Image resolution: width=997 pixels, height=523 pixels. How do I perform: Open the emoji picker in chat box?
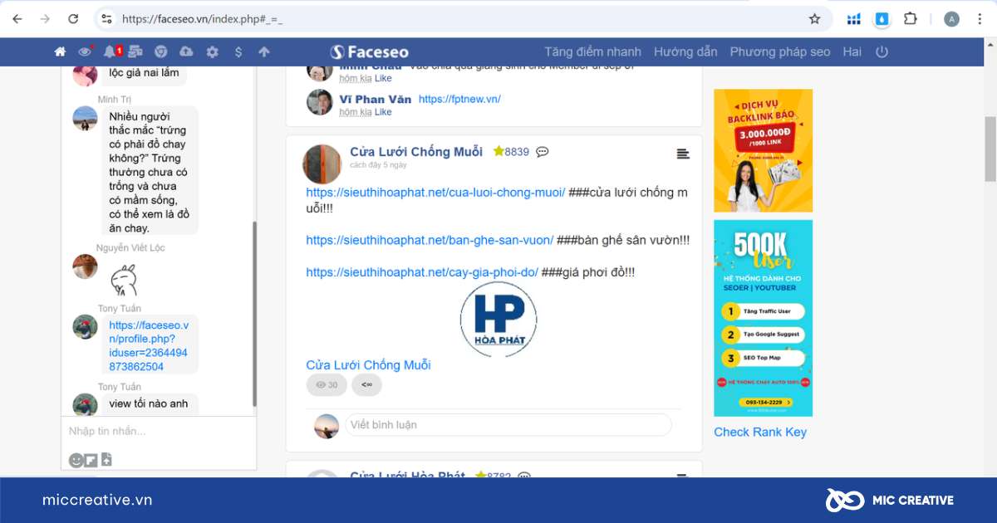point(76,460)
